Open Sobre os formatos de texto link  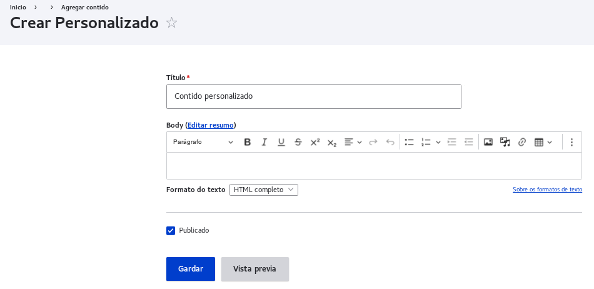pos(547,190)
